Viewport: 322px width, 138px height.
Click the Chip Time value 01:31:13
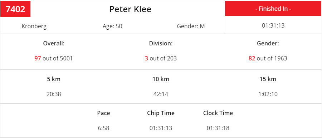tap(161, 128)
